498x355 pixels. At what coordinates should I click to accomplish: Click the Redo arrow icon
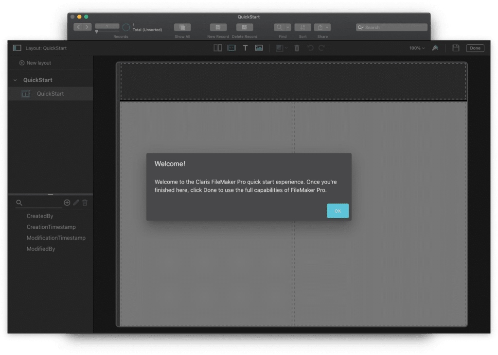tap(321, 48)
